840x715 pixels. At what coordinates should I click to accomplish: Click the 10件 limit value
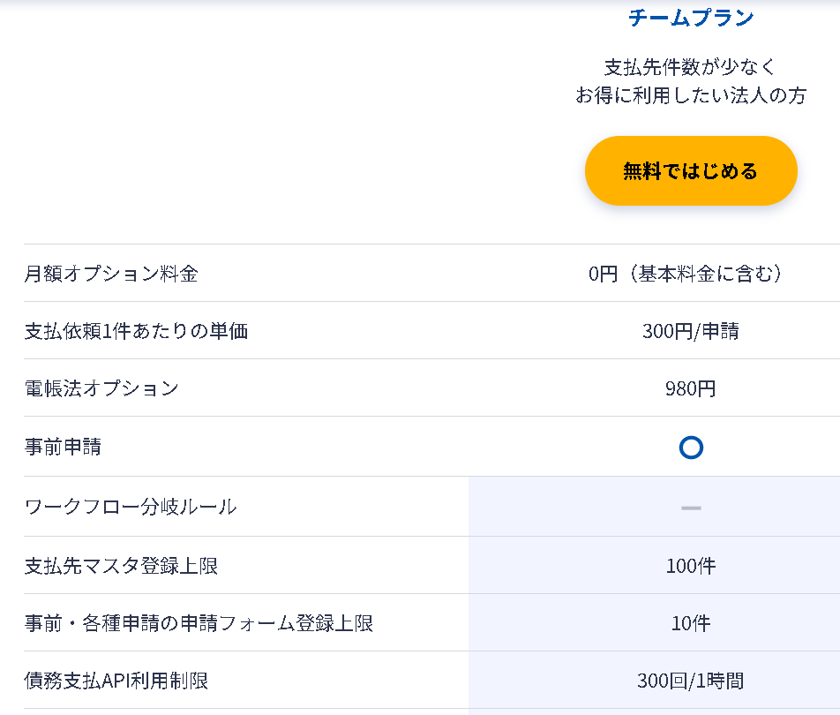pyautogui.click(x=691, y=623)
